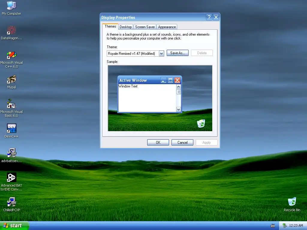The height and width of the screenshot is (230, 307).
Task: Click the sample window minimize icon
Action: click(163, 80)
